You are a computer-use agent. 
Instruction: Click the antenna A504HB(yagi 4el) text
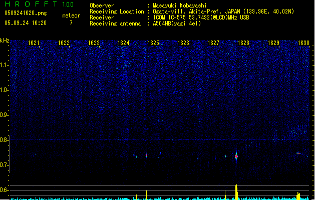point(177,23)
